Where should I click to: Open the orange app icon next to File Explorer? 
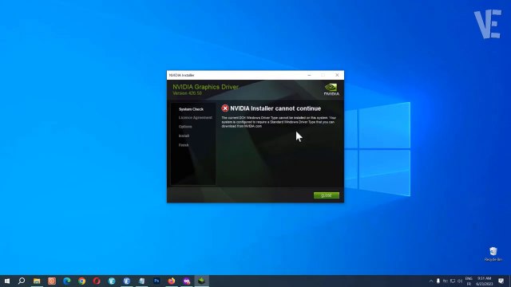pyautogui.click(x=52, y=281)
